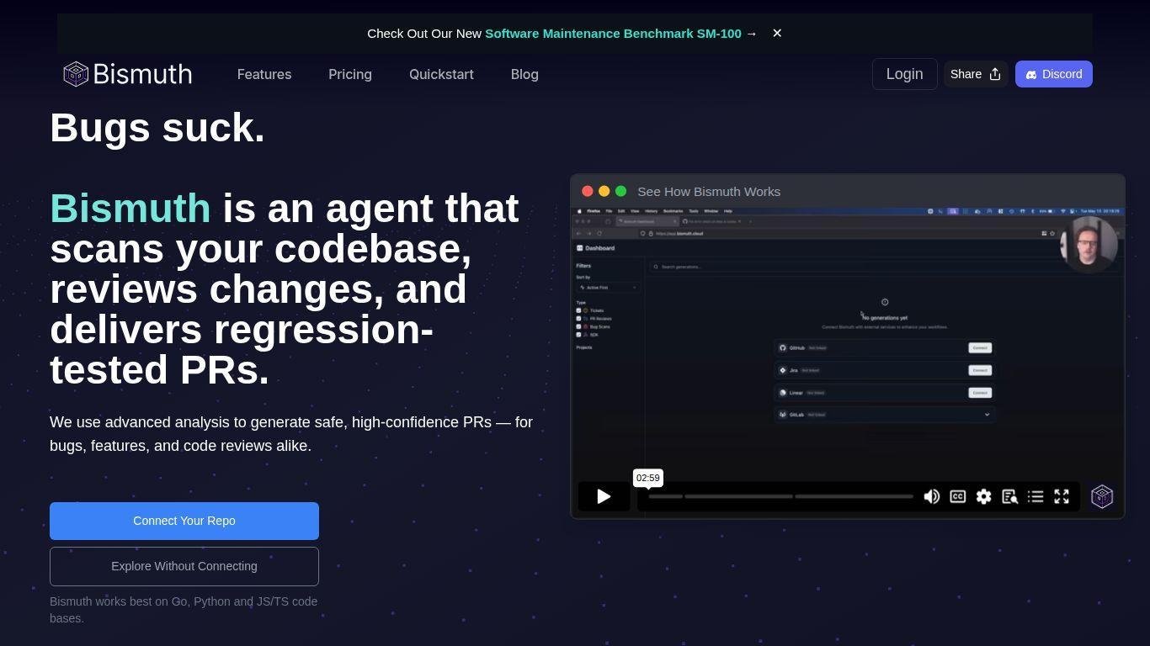Image resolution: width=1150 pixels, height=646 pixels.
Task: Go to the Pricing page
Action: click(350, 74)
